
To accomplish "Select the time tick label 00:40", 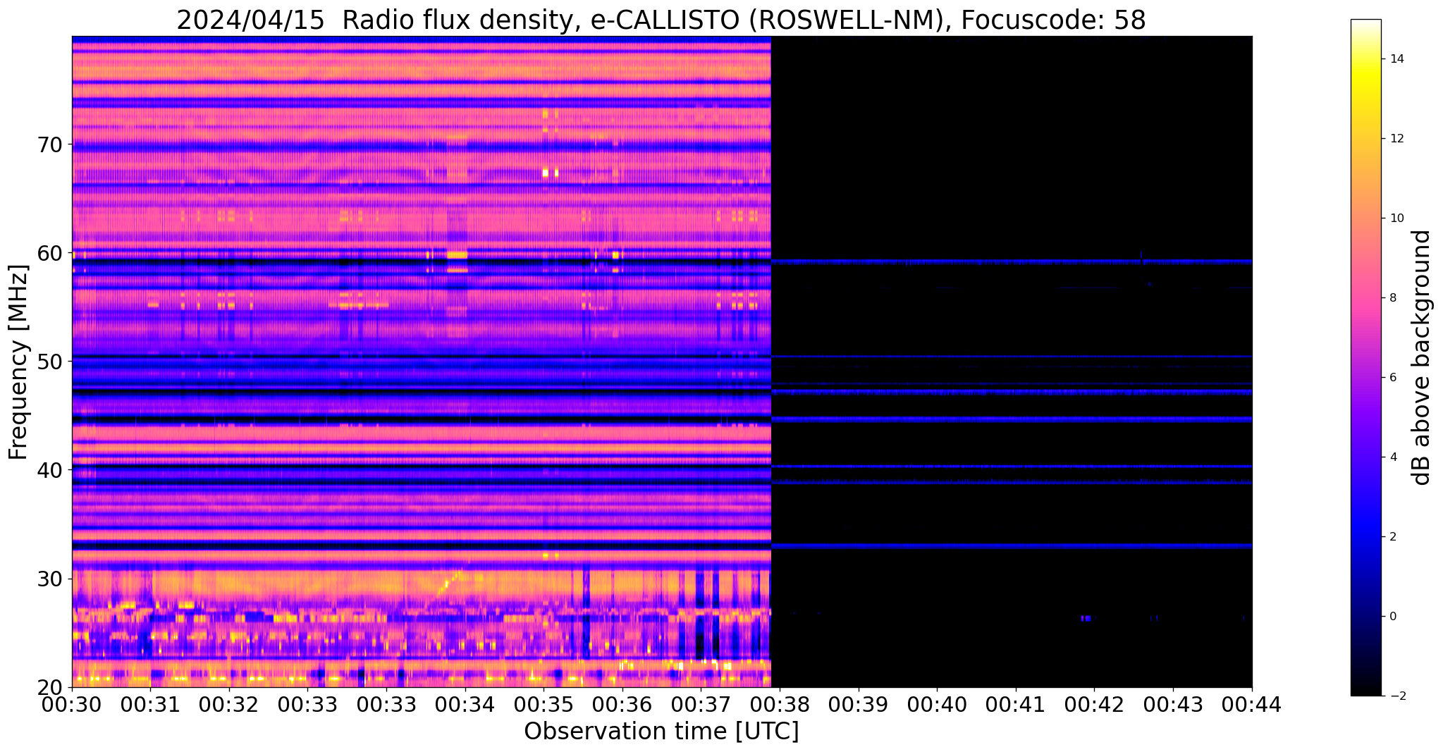I will (937, 705).
